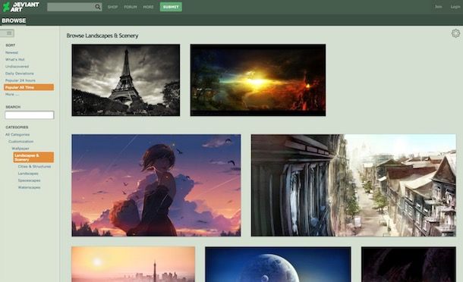Open the Wallpaper category
The image size is (463, 282).
tap(20, 149)
